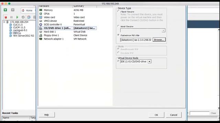Click the VM icon beside CUCM 11.5
Viewport: 220px width, 123px height.
[11, 27]
